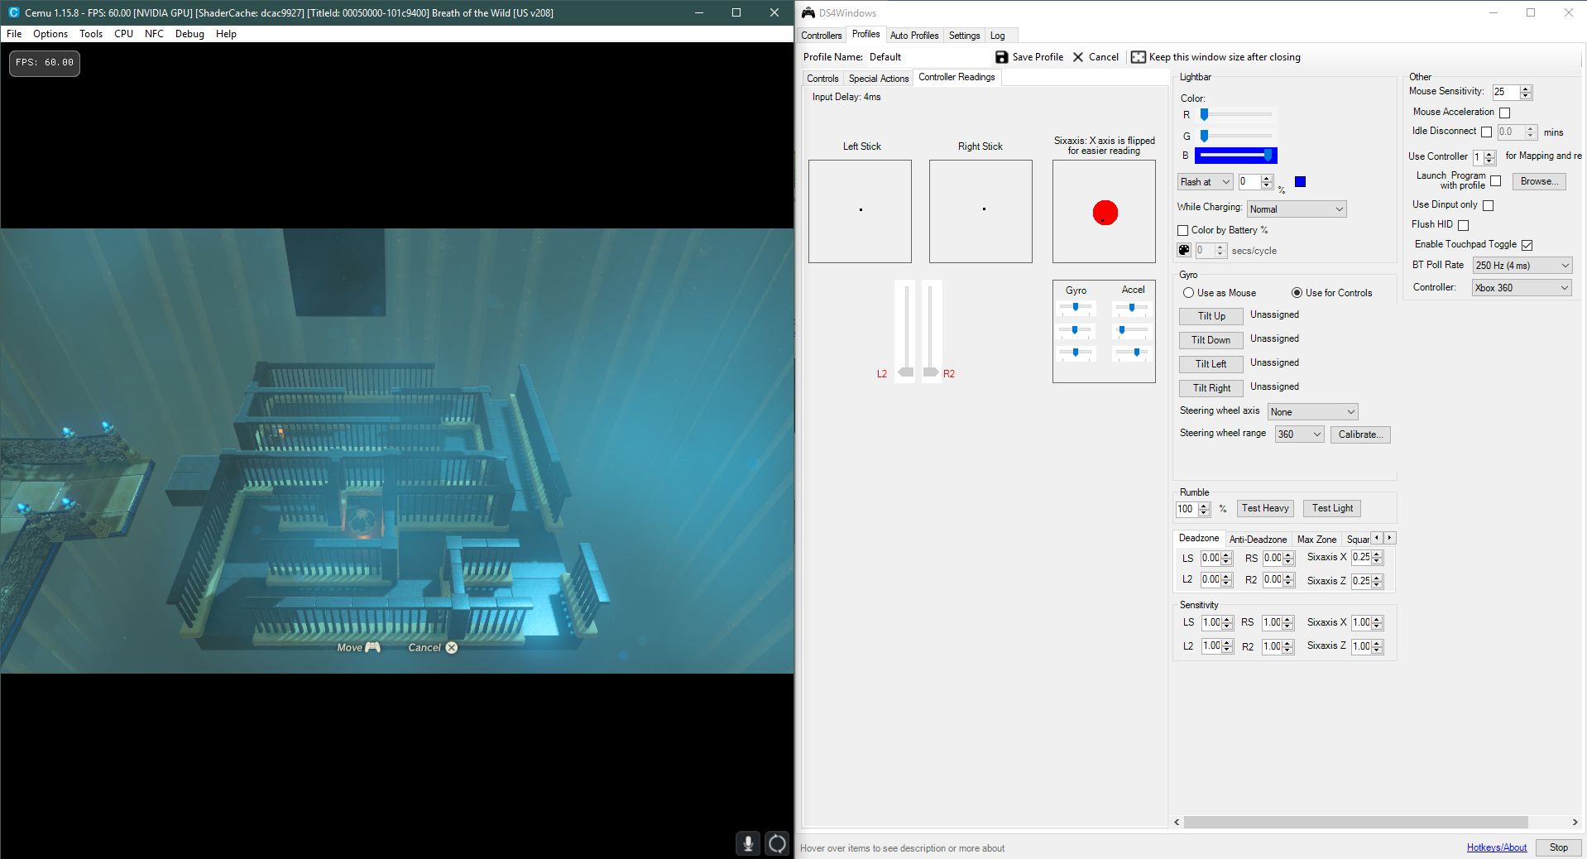Click the Stop button

coord(1559,847)
